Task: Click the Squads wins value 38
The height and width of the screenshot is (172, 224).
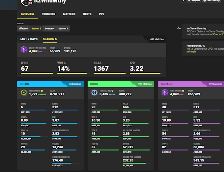Action: click(x=164, y=107)
